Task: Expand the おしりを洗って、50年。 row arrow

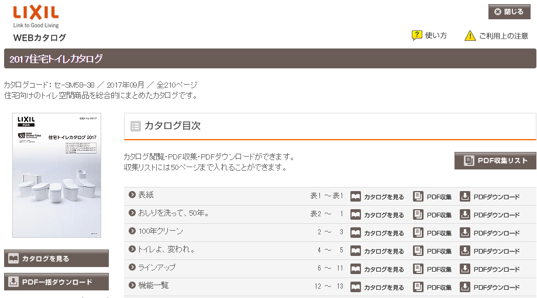Action: tap(132, 213)
